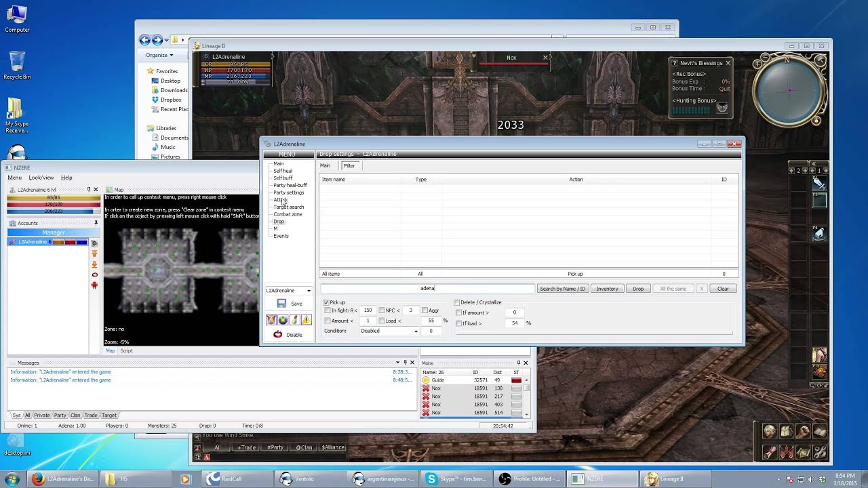Enable the Delete / Crystallize checkbox
868x488 pixels.
click(456, 302)
